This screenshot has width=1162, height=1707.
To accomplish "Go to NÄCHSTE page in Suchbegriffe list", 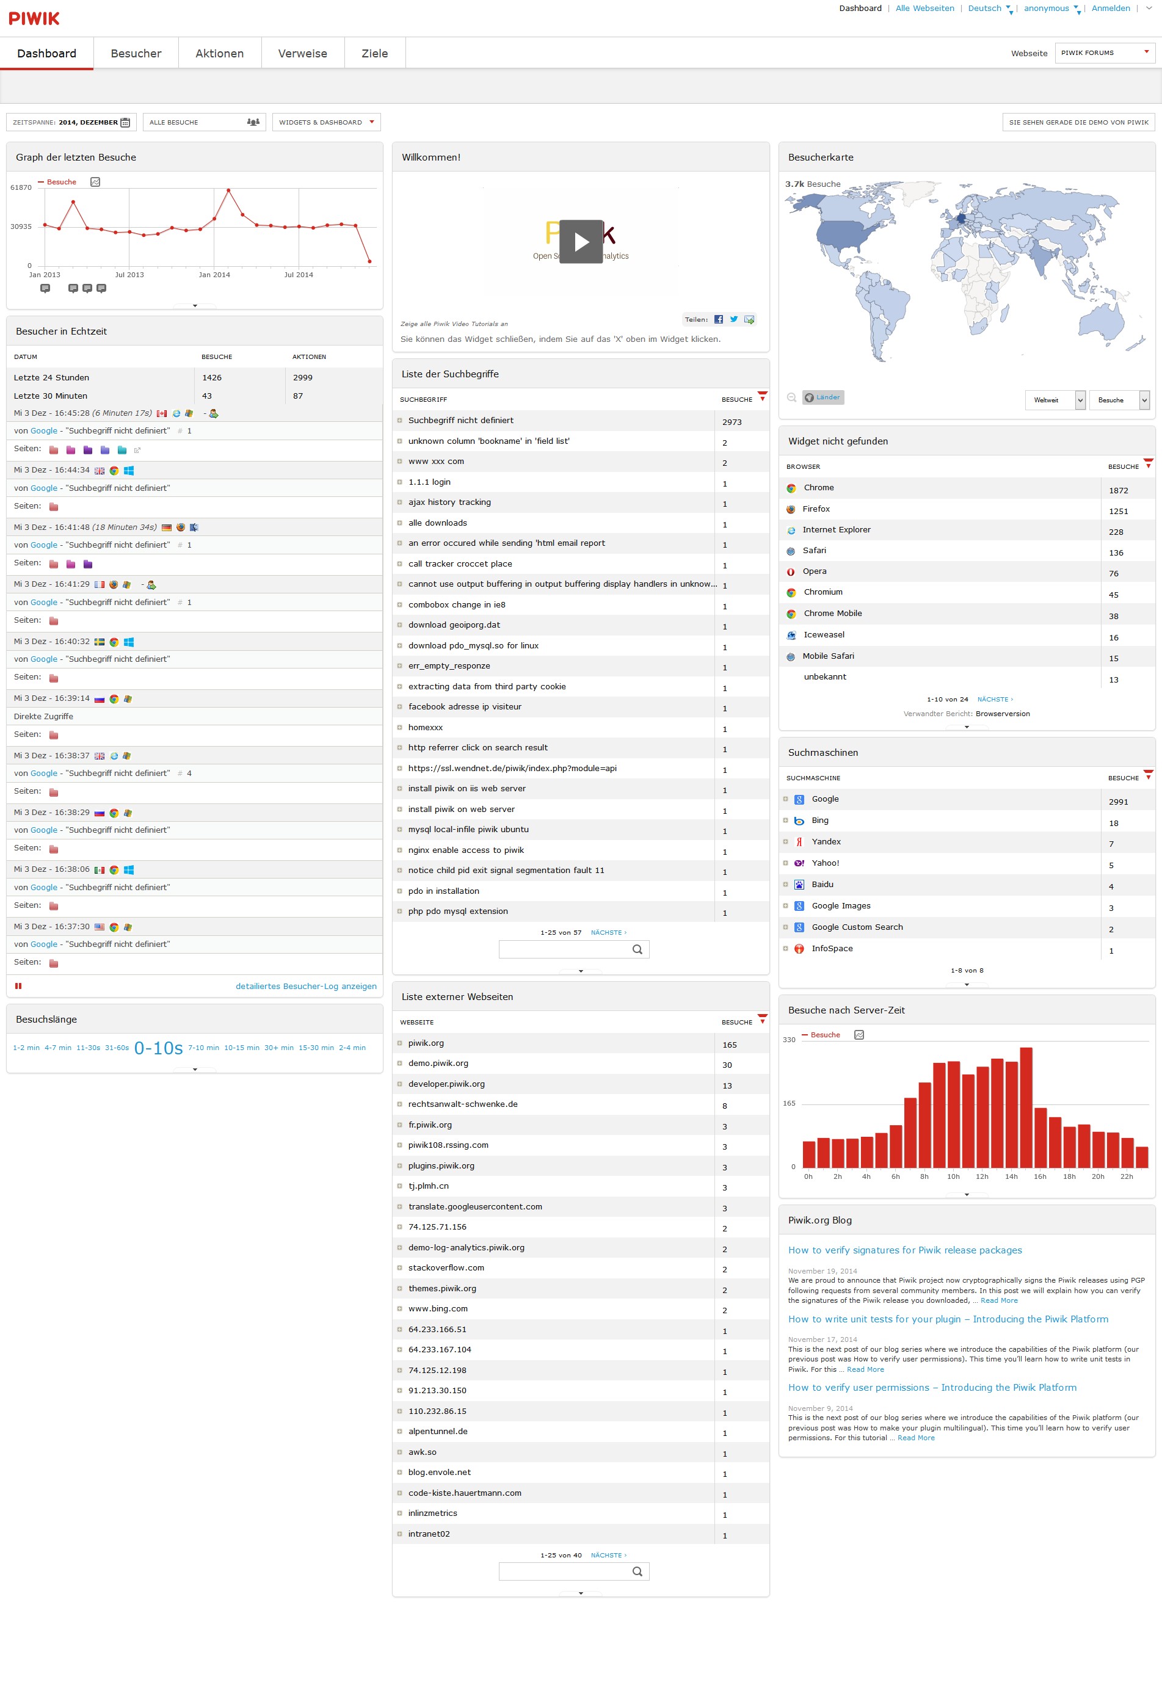I will [608, 933].
